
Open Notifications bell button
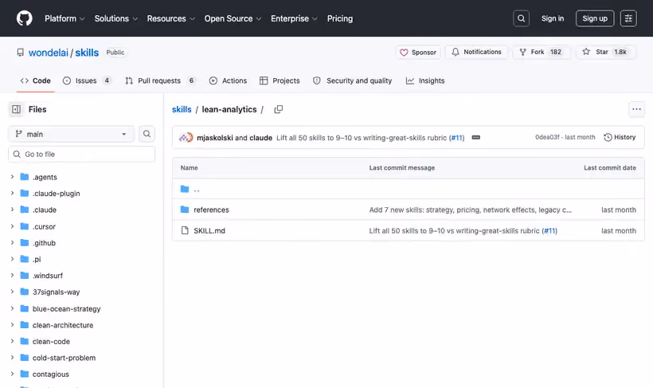tap(476, 52)
